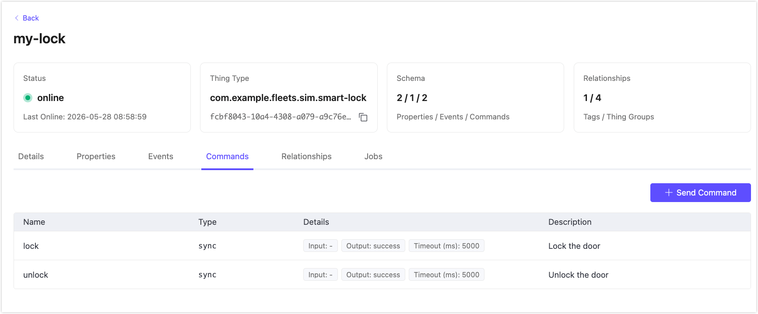The image size is (758, 314).
Task: Click the unlock row's 'Input: -' tag
Action: point(320,275)
